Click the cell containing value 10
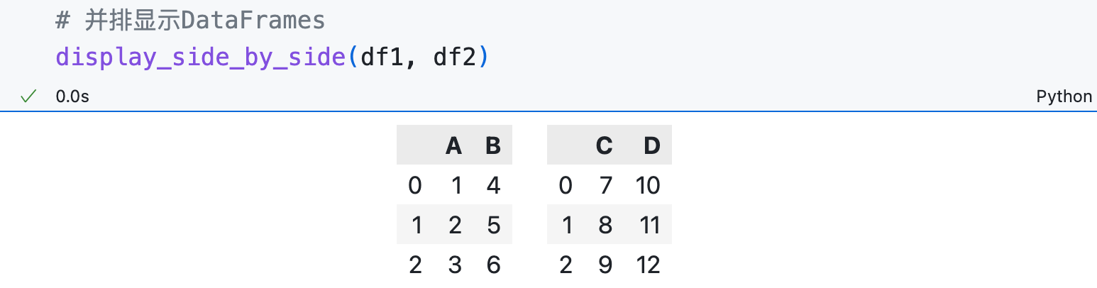Viewport: 1097px width, 288px height. point(649,186)
